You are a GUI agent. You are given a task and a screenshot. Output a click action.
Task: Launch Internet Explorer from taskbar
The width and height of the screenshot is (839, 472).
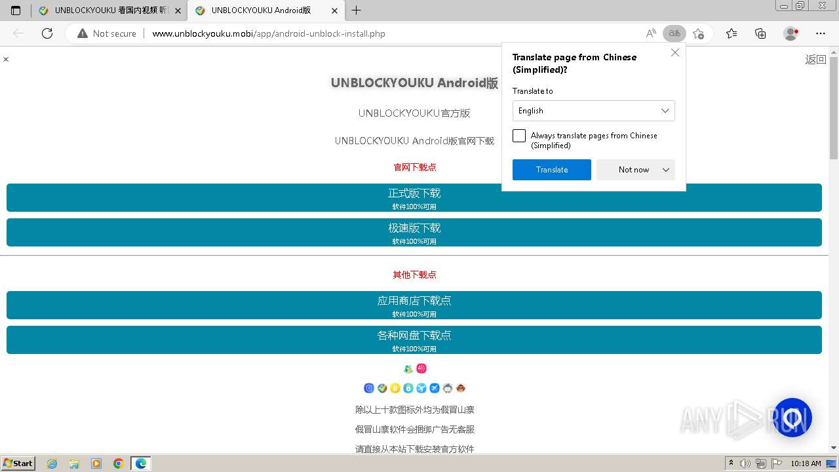tap(52, 463)
